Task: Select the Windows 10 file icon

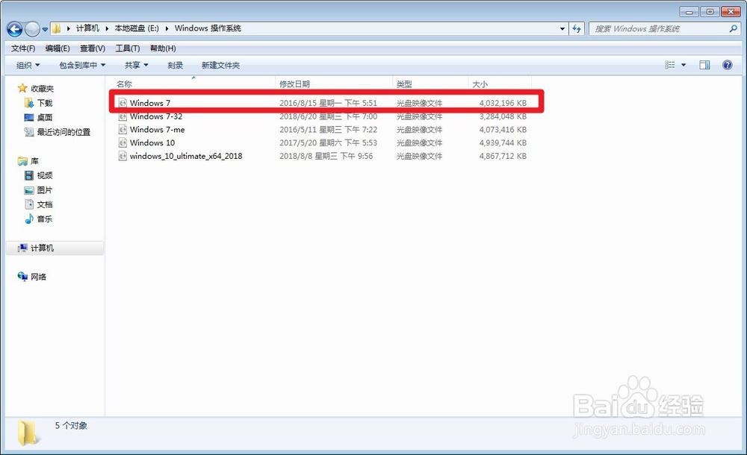Action: 123,142
